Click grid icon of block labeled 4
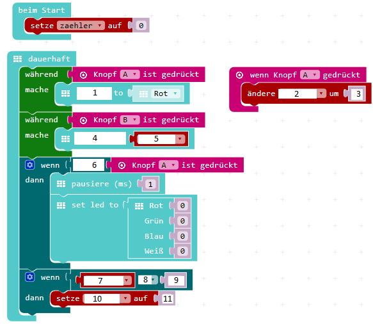373x324 pixels. tap(66, 139)
